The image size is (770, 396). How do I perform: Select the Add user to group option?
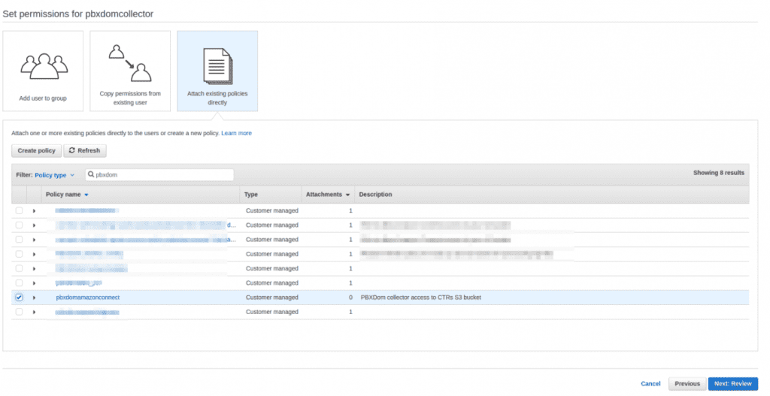point(43,71)
